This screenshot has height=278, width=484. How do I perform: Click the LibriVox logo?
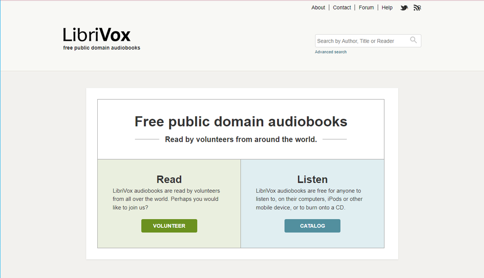point(96,35)
